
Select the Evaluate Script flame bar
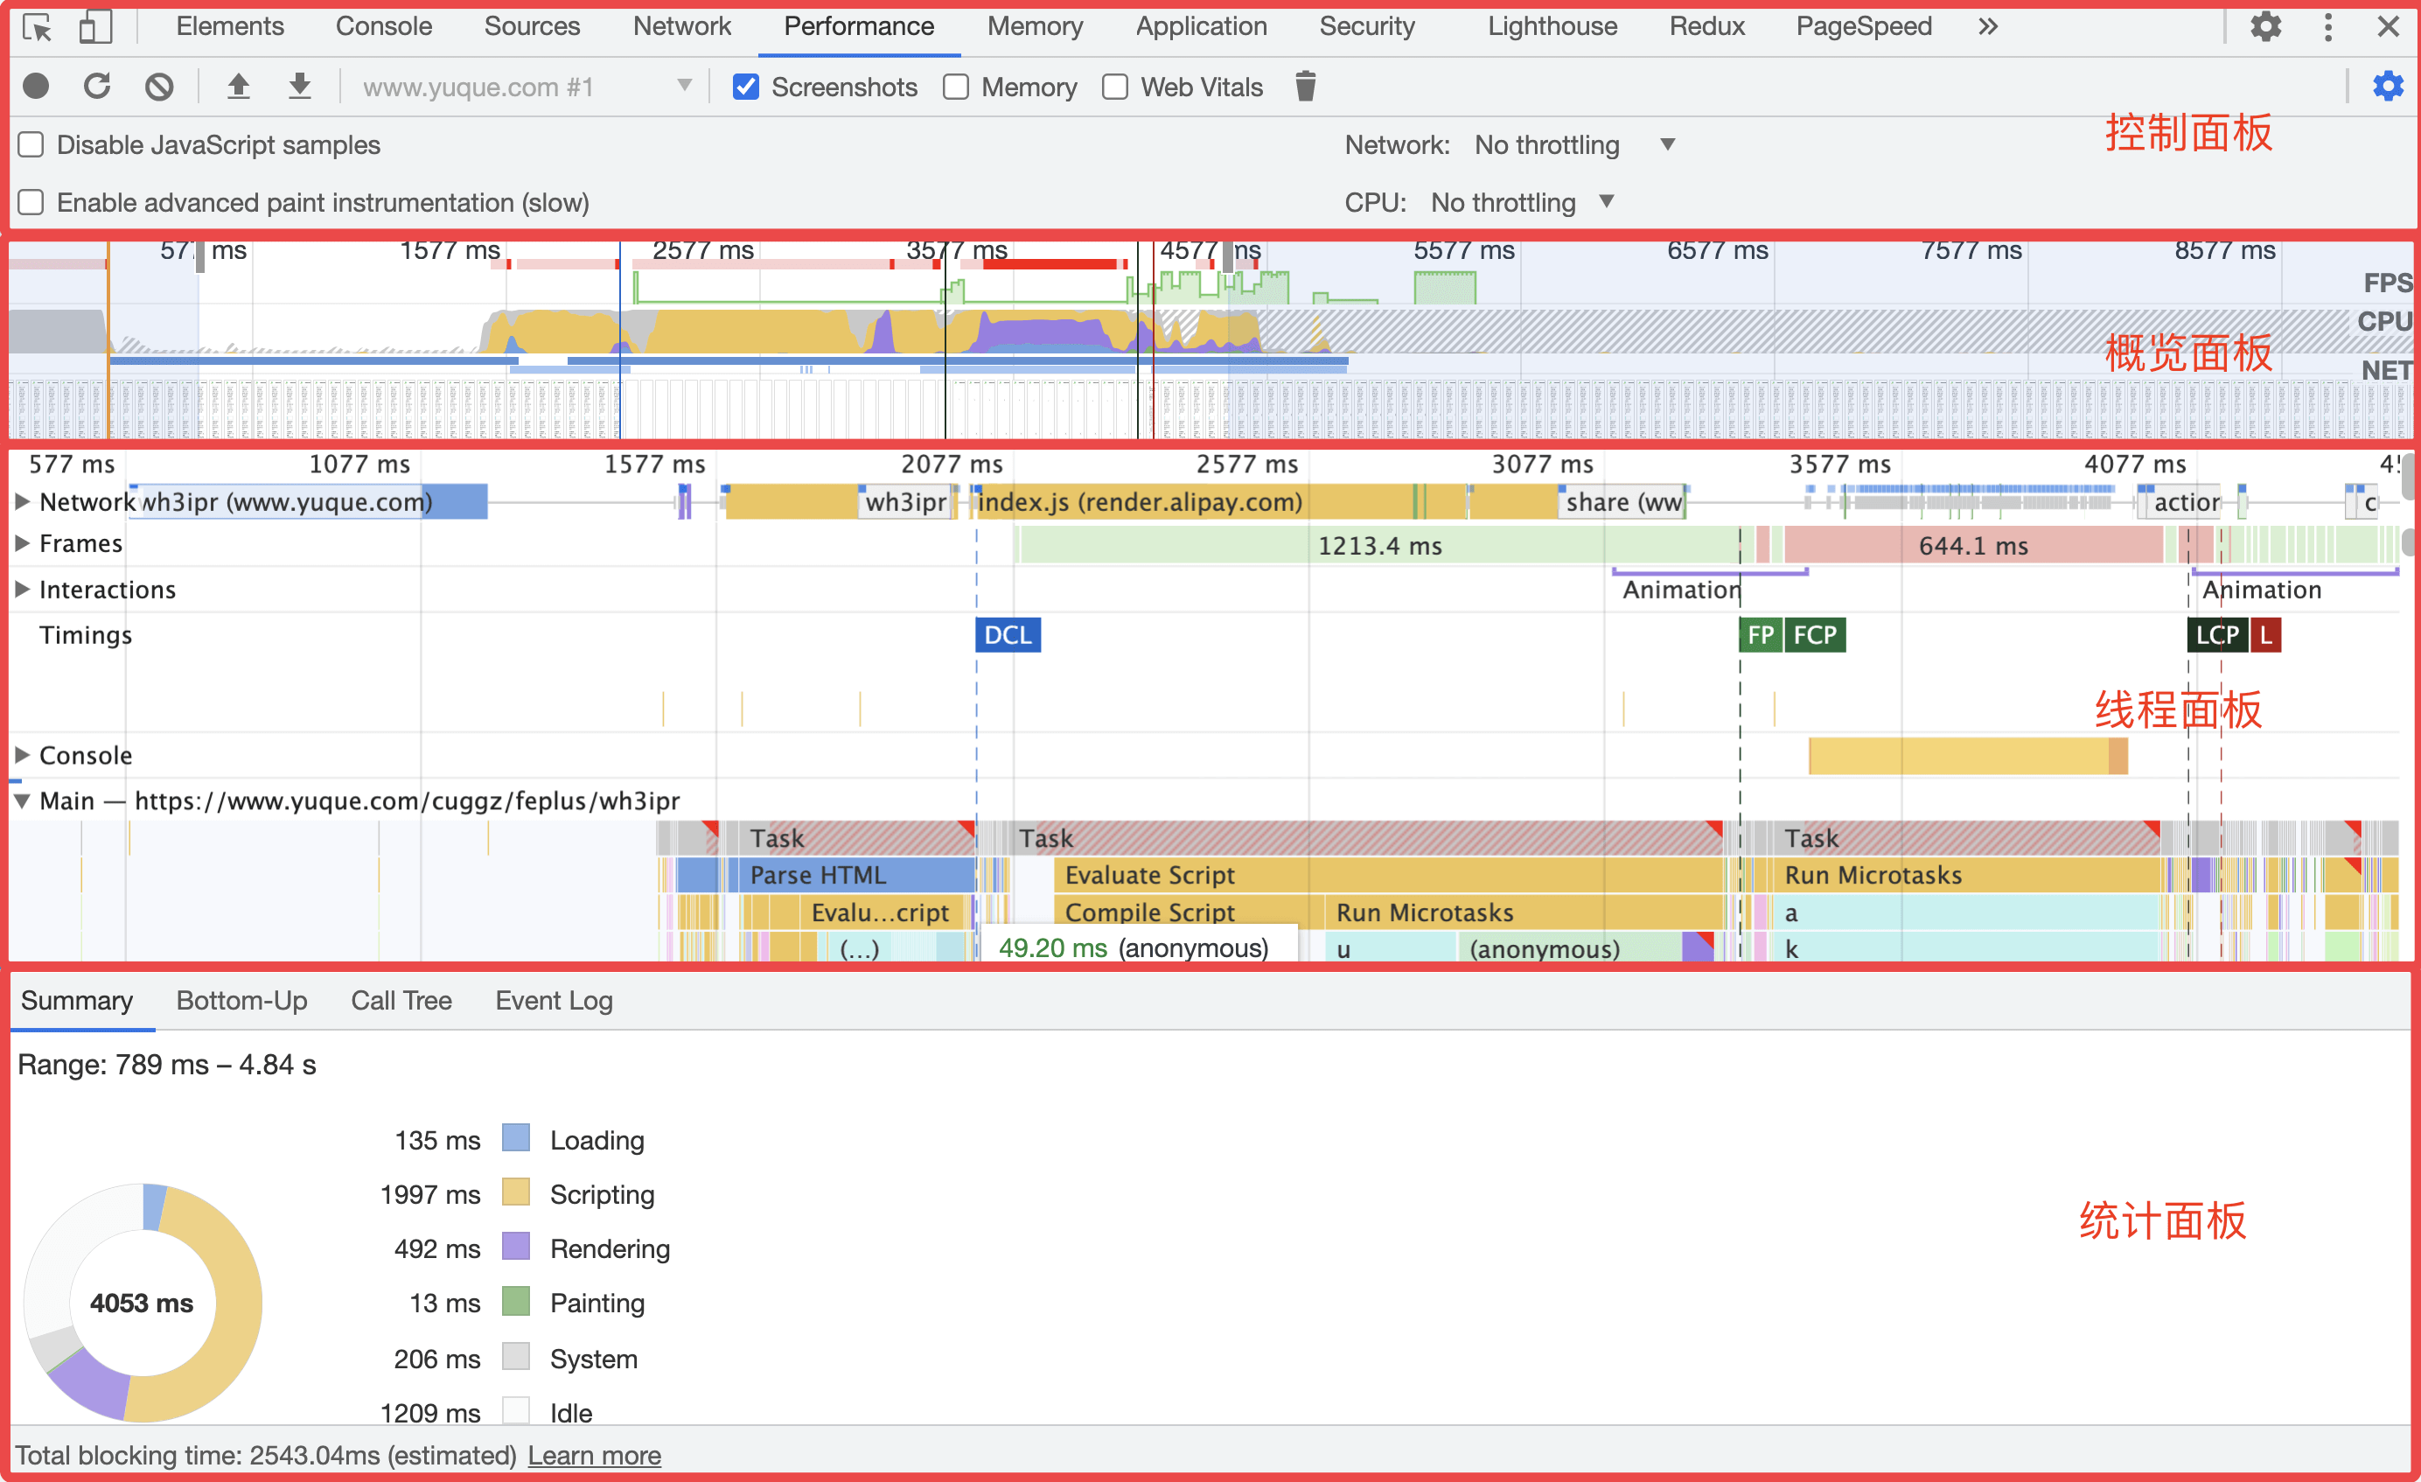(1149, 875)
